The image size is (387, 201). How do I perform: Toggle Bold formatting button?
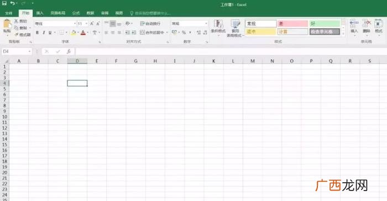(37, 33)
